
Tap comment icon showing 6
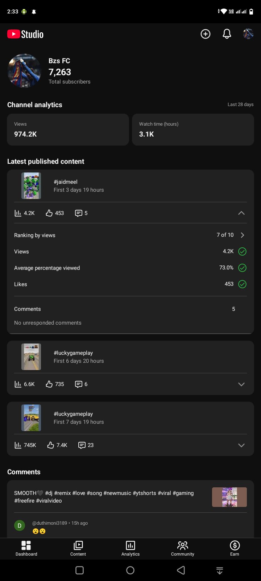click(78, 384)
